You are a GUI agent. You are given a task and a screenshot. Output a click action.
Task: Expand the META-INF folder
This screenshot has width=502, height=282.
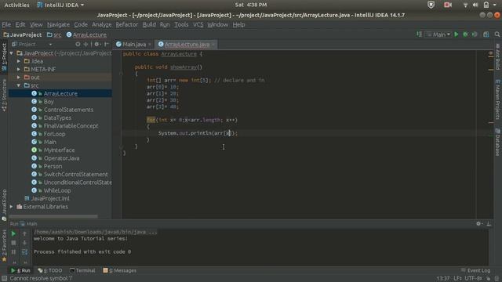tap(19, 69)
